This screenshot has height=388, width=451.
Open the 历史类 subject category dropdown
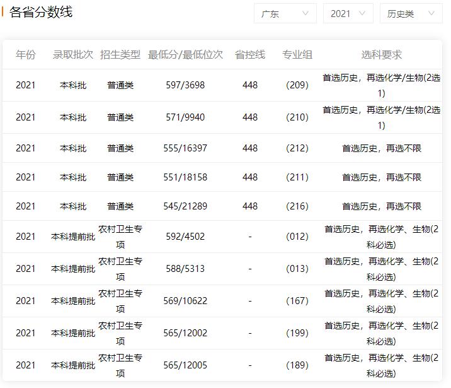[410, 13]
